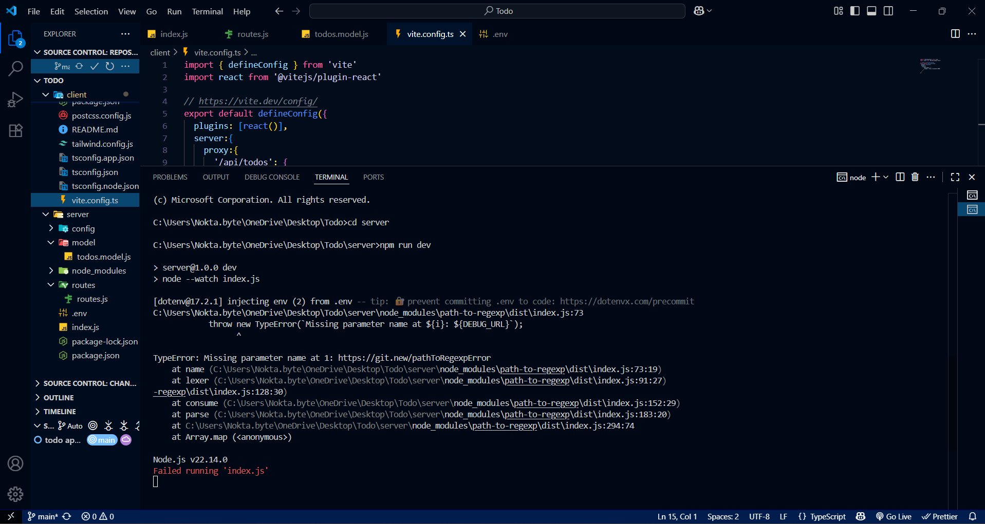Click the main branch badge in graph
The image size is (985, 524).
pyautogui.click(x=102, y=440)
